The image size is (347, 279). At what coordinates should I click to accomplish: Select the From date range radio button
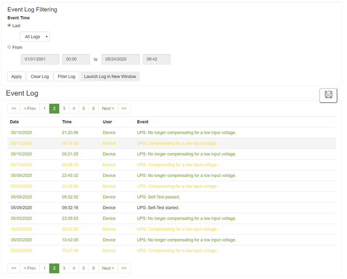pos(9,47)
